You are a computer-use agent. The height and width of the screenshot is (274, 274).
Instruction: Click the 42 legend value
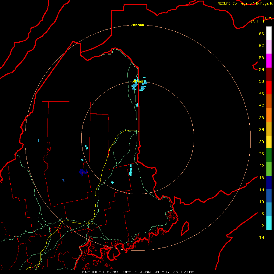click(x=262, y=105)
